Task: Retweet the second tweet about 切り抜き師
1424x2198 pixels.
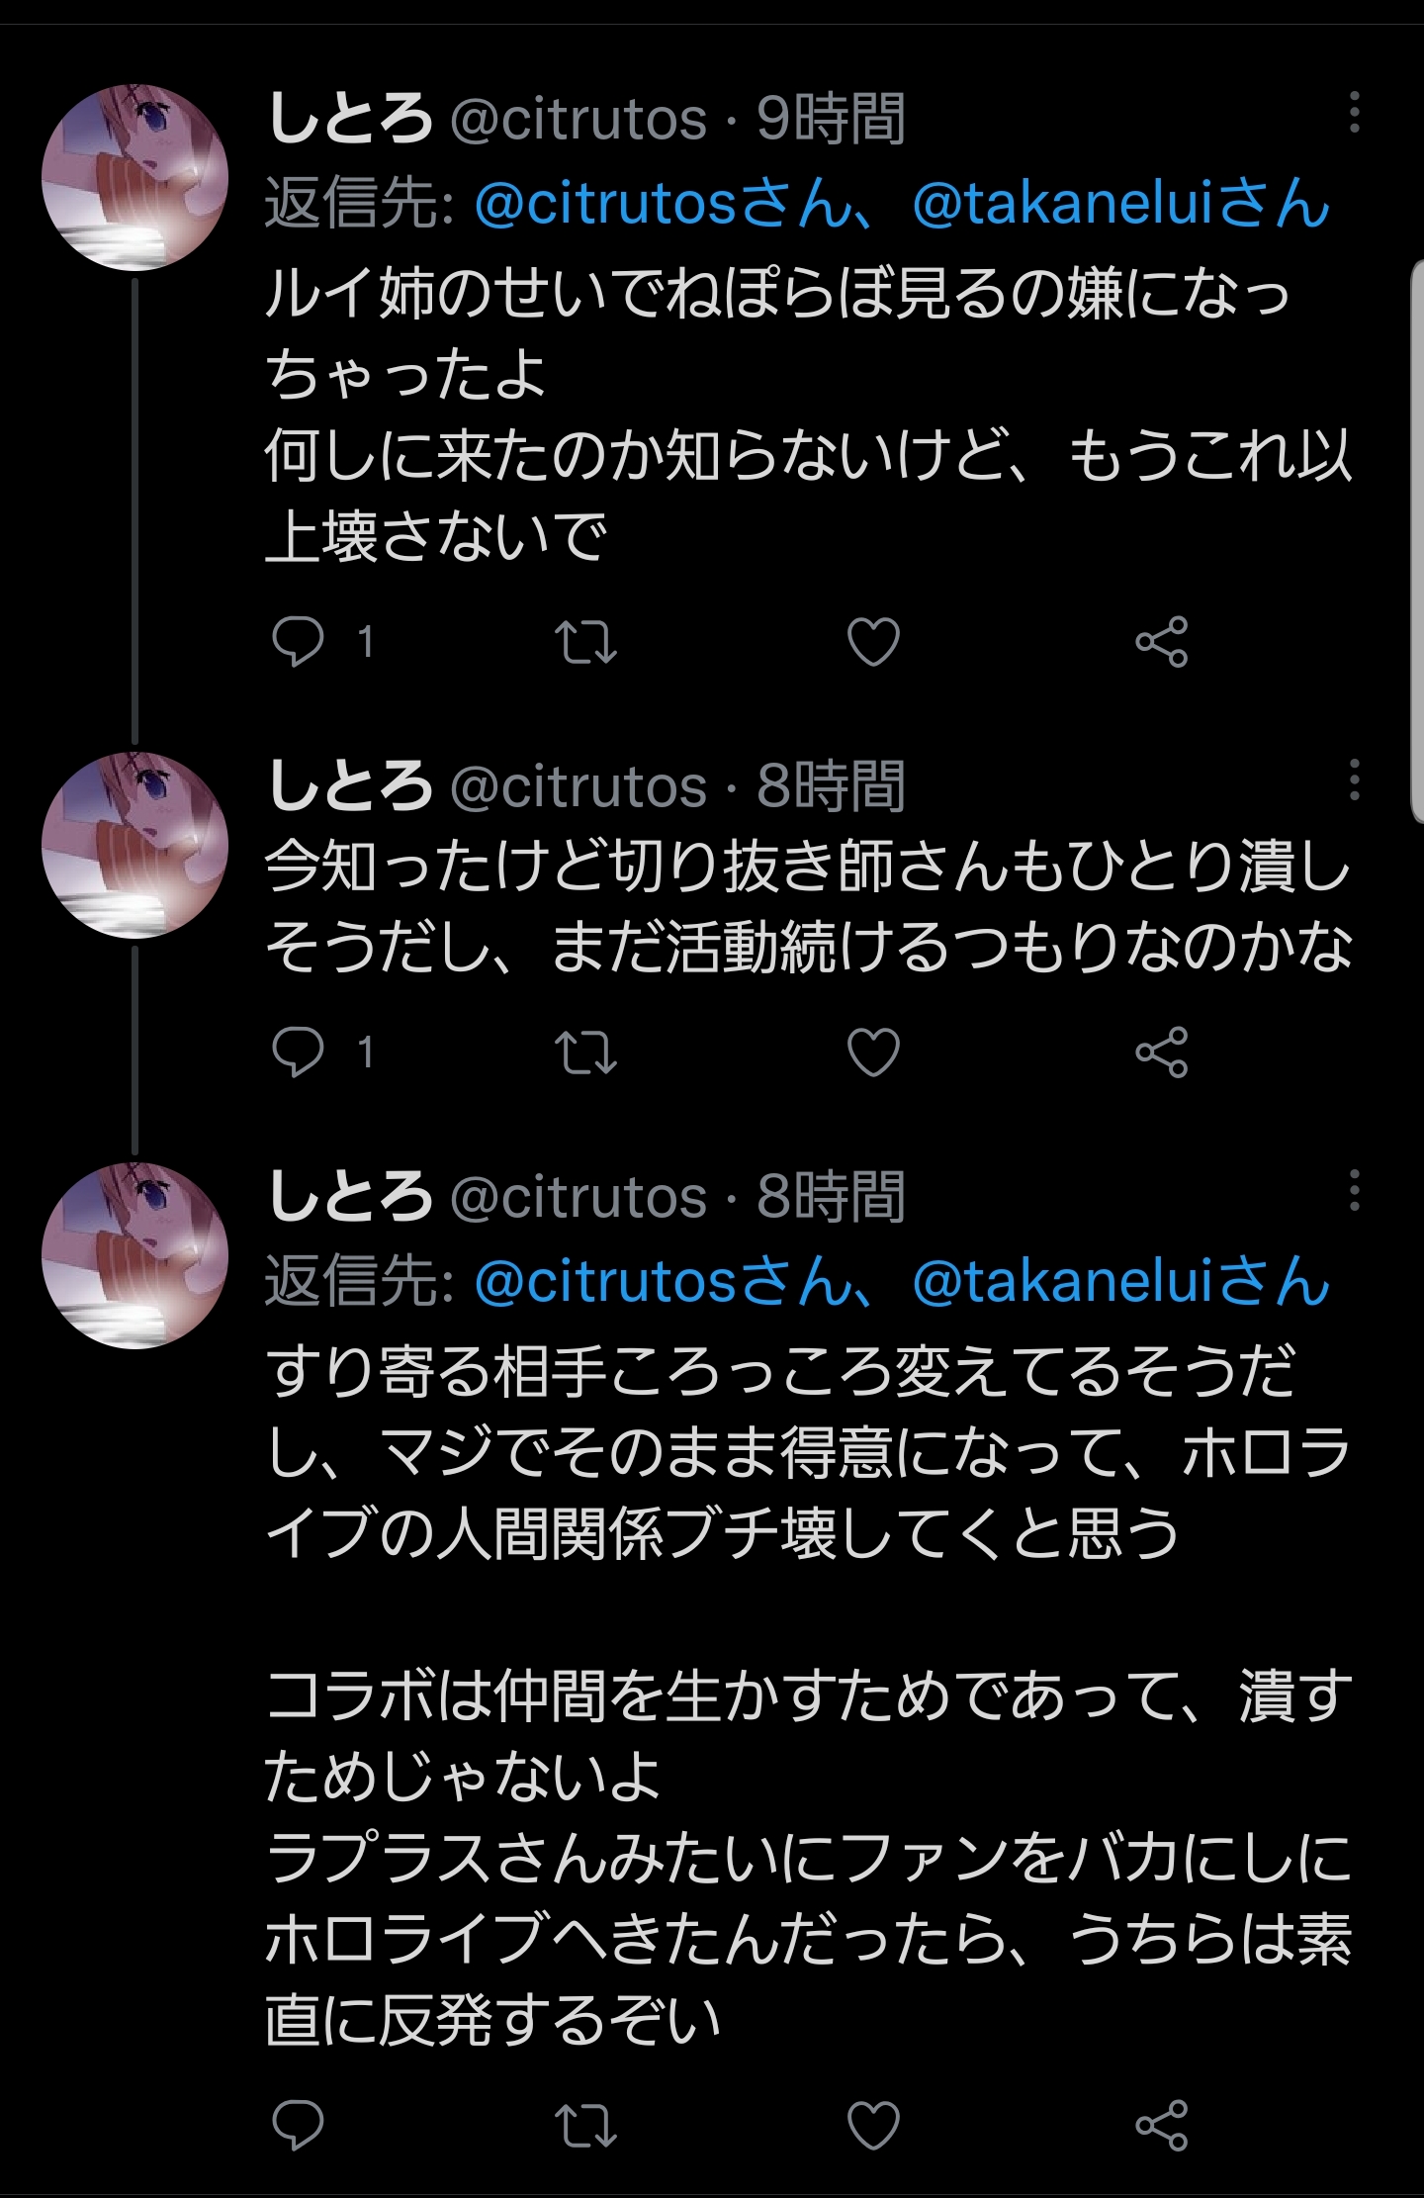Action: 585,1052
